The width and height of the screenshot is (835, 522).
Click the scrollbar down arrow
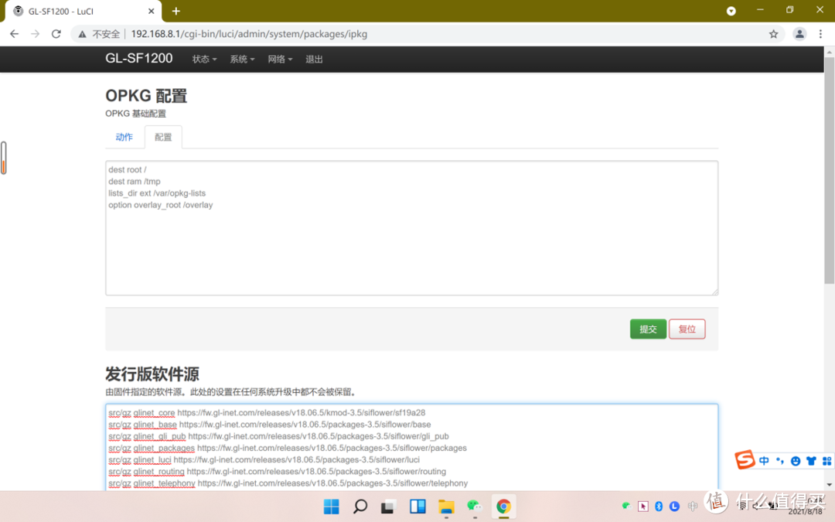(829, 485)
